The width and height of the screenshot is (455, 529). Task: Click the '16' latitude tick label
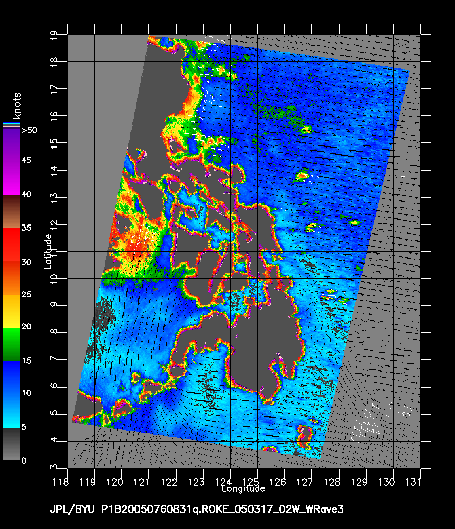54,117
